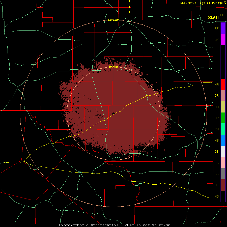Click the black radar site dot
This screenshot has height=227, width=227.
113,113
